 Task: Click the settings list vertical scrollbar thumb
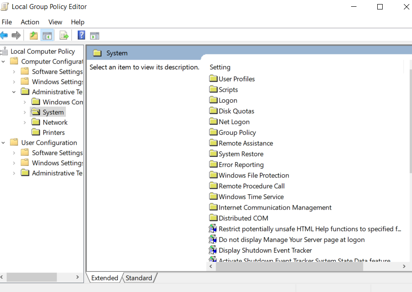[411, 121]
